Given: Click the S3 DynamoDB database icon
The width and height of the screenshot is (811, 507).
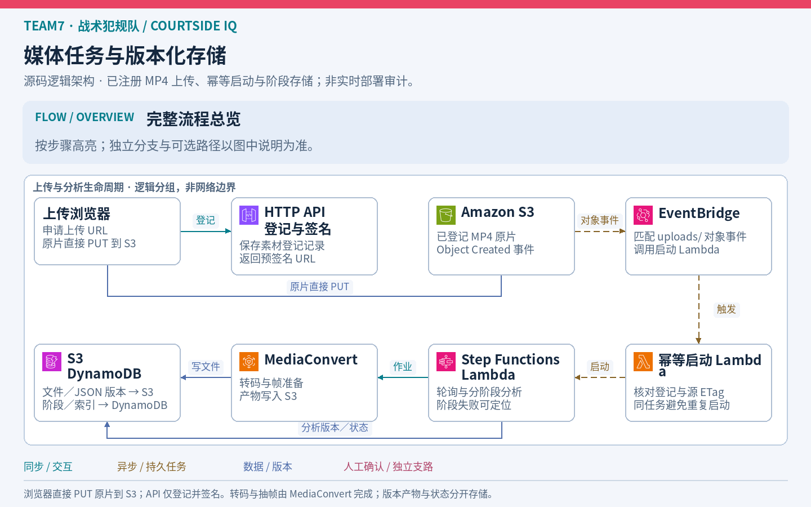Looking at the screenshot, I should (x=52, y=362).
